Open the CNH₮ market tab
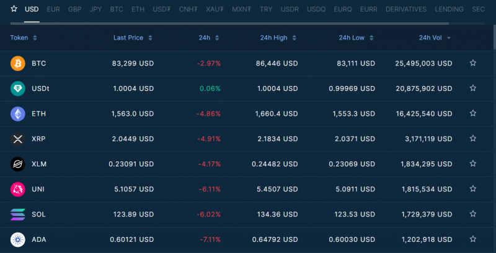The width and height of the screenshot is (496, 253). point(188,9)
